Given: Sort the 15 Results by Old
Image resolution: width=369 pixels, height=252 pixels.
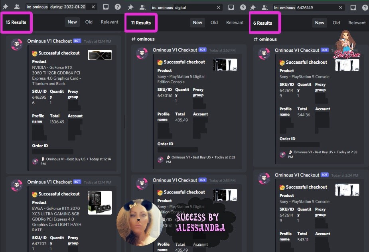Looking at the screenshot, I should (x=89, y=22).
